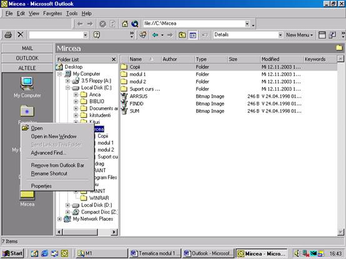Choose Open in New Window

[57, 137]
